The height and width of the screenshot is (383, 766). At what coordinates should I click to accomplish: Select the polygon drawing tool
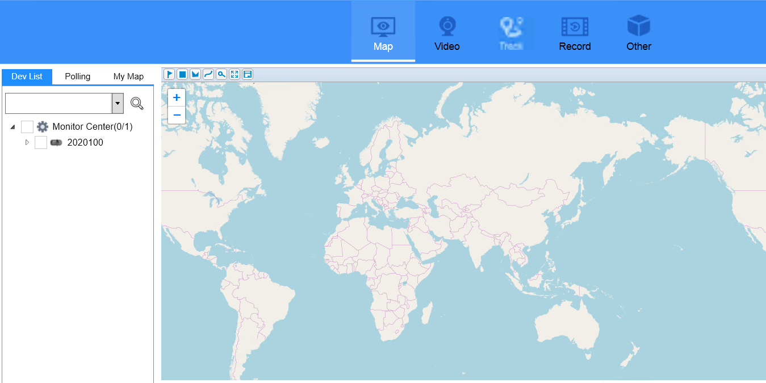point(195,74)
